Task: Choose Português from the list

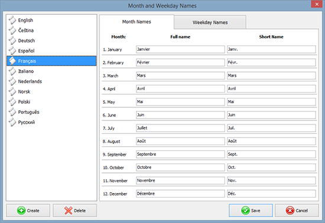Action: pos(51,112)
